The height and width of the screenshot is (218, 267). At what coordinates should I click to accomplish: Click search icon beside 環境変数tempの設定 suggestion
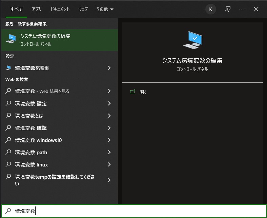[8, 177]
